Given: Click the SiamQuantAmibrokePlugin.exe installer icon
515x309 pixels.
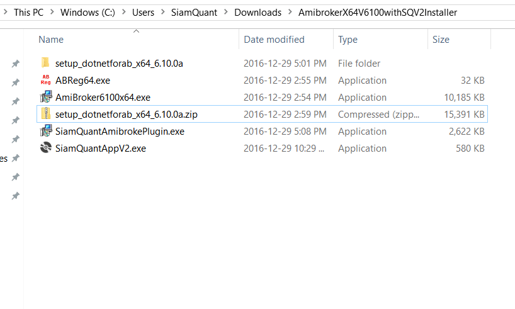Looking at the screenshot, I should pos(45,132).
